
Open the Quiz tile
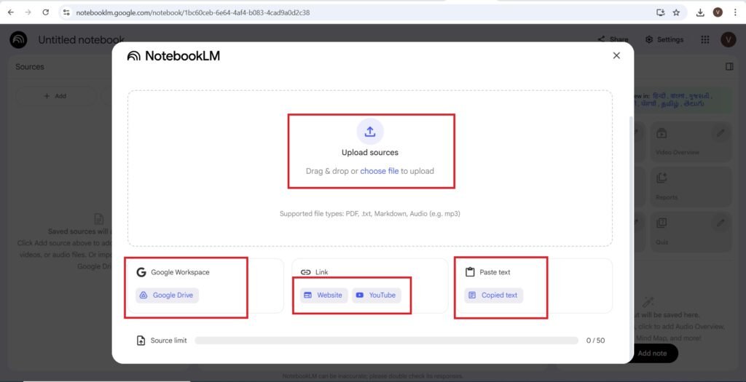coord(691,231)
